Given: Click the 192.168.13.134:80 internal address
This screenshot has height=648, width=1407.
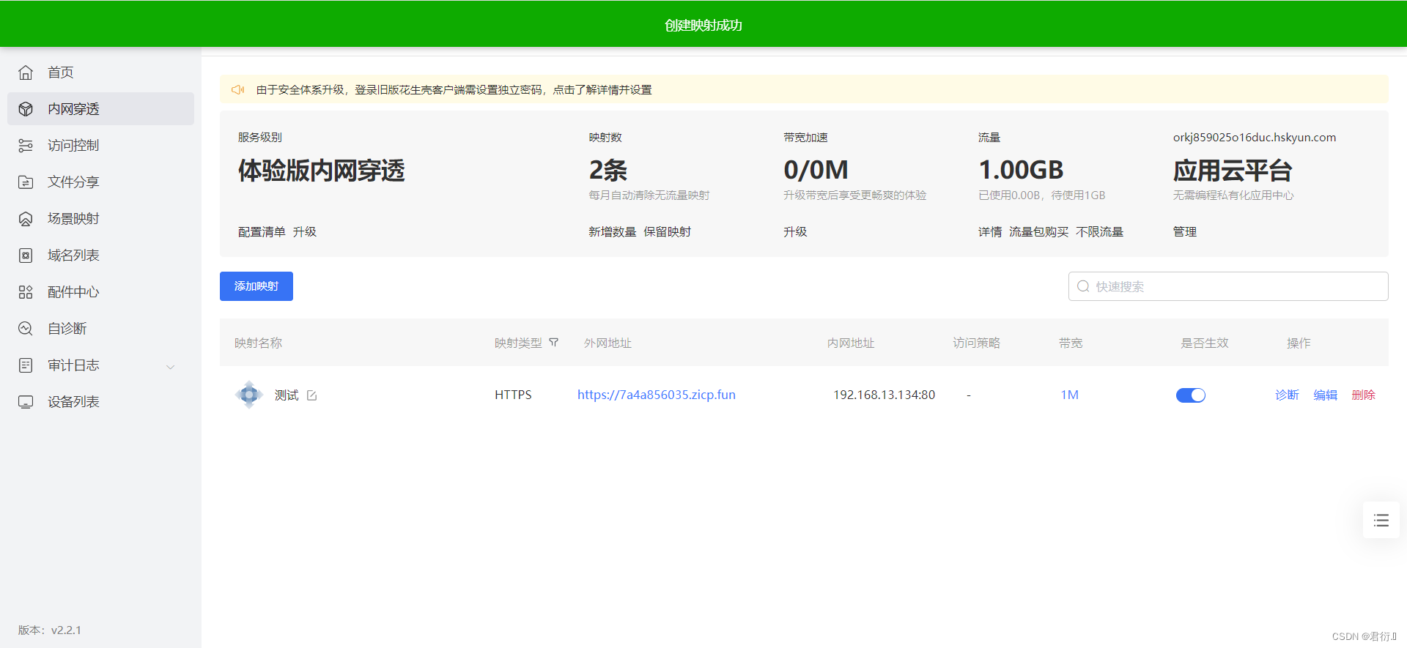Looking at the screenshot, I should tap(884, 395).
